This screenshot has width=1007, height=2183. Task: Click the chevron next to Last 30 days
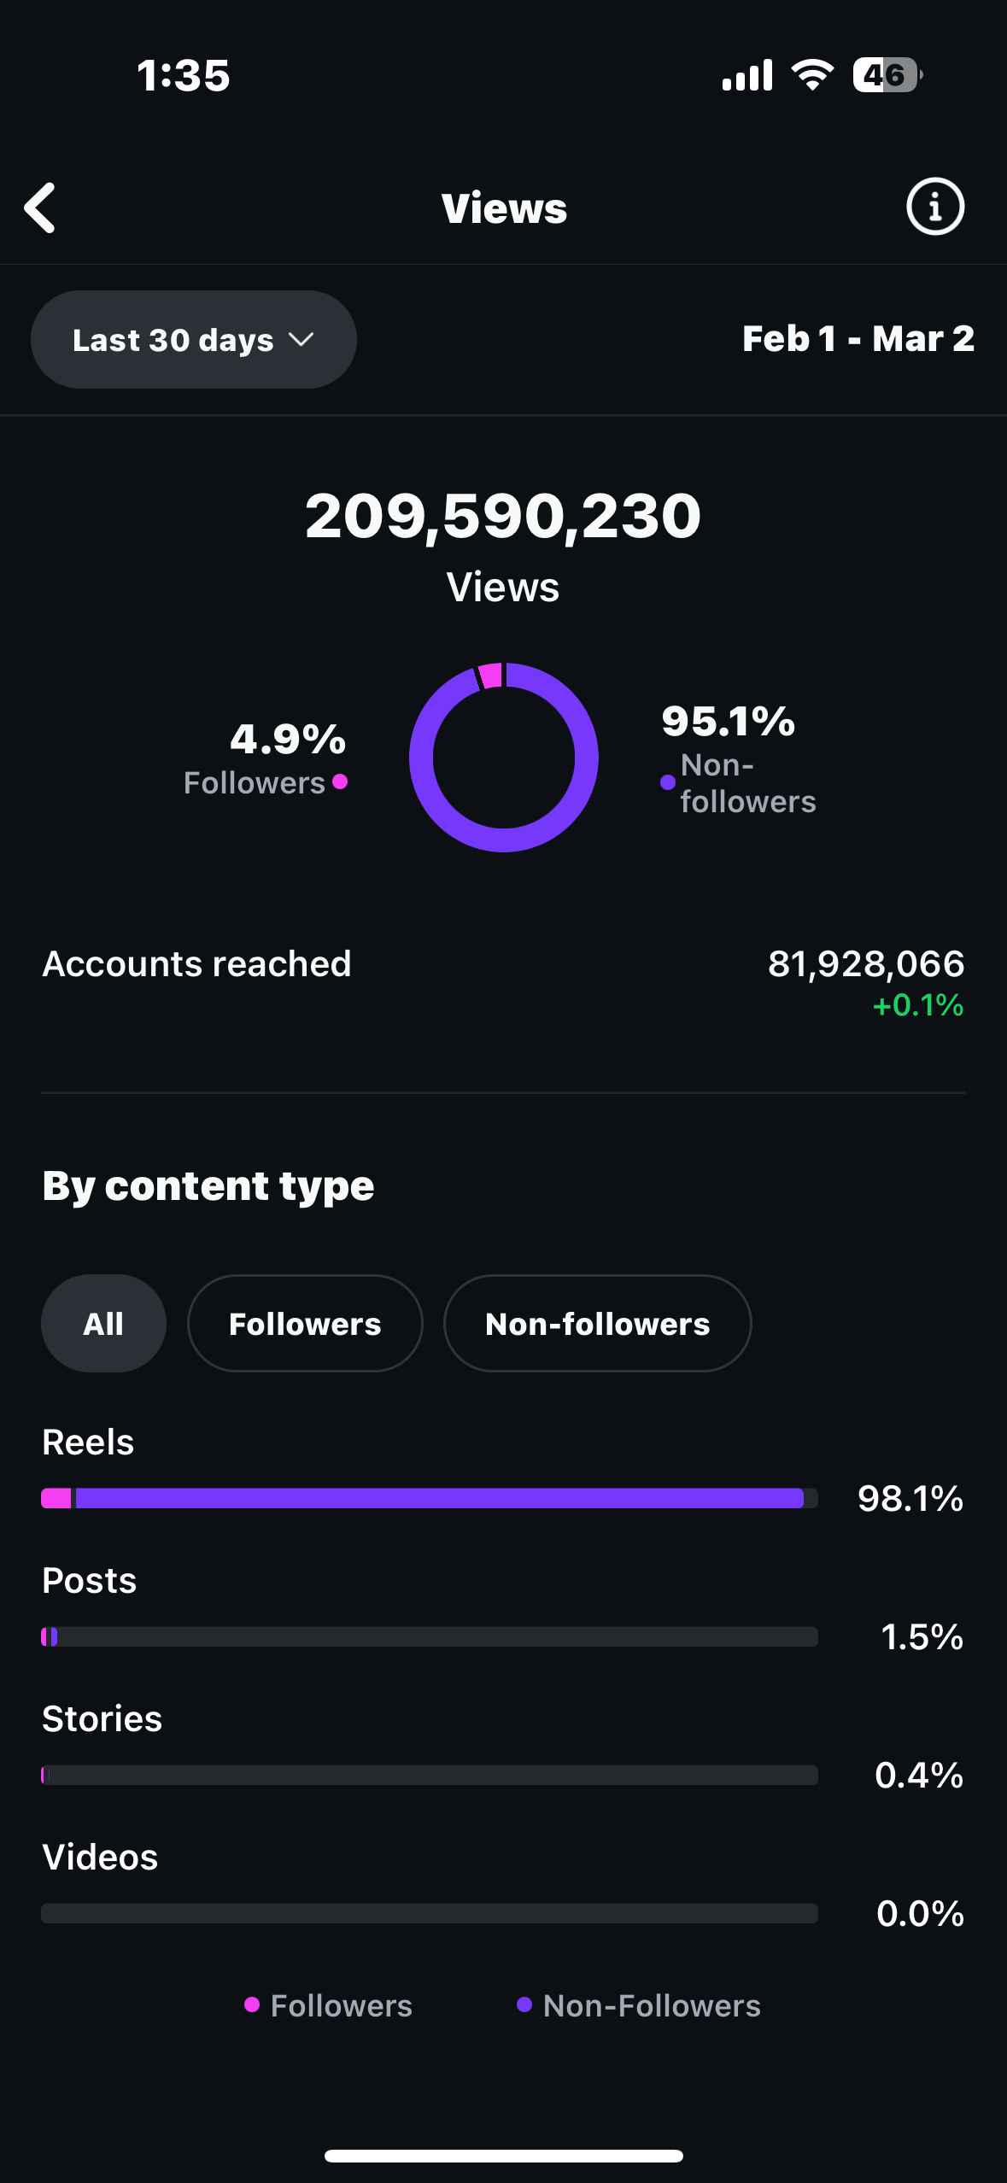[x=302, y=340]
